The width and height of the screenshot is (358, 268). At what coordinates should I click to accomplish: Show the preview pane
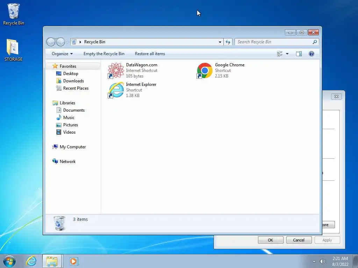click(x=299, y=54)
